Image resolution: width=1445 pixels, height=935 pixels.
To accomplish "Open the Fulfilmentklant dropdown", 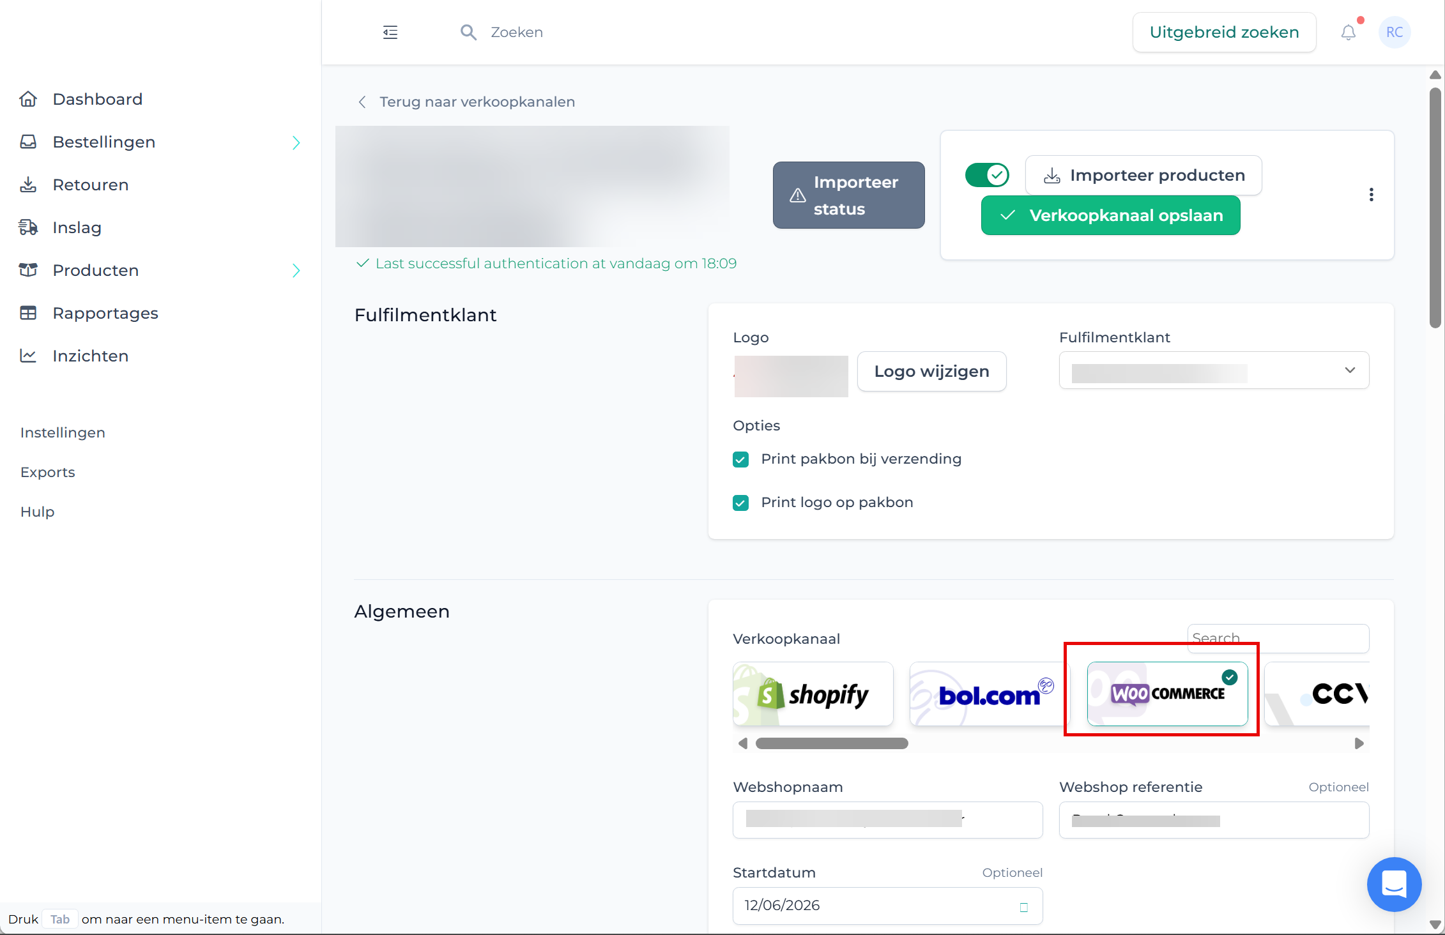I will coord(1214,370).
